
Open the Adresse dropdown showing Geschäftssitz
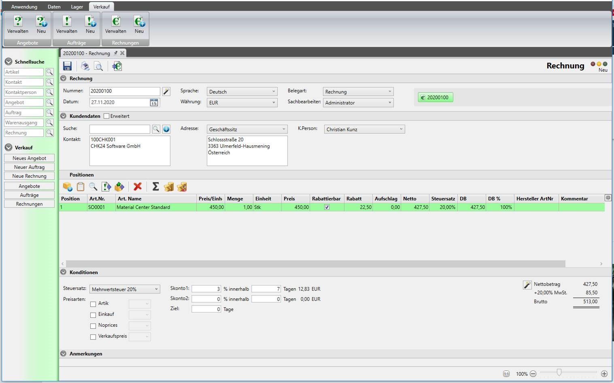(247, 129)
